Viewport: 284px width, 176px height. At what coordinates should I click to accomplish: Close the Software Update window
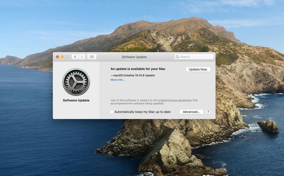click(58, 57)
